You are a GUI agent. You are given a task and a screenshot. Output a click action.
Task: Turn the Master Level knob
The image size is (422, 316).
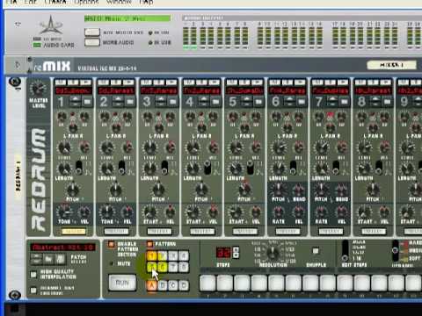(39, 89)
